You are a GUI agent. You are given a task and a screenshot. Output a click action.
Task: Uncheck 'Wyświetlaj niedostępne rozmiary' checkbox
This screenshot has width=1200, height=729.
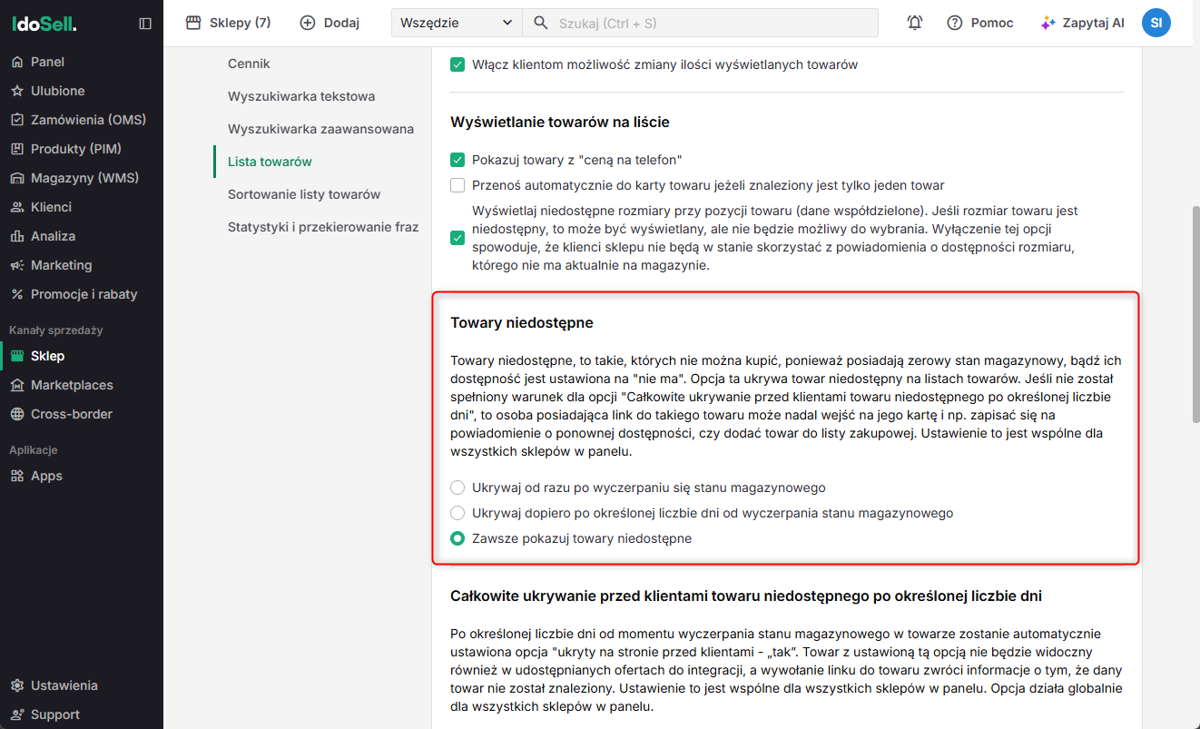[x=457, y=238]
